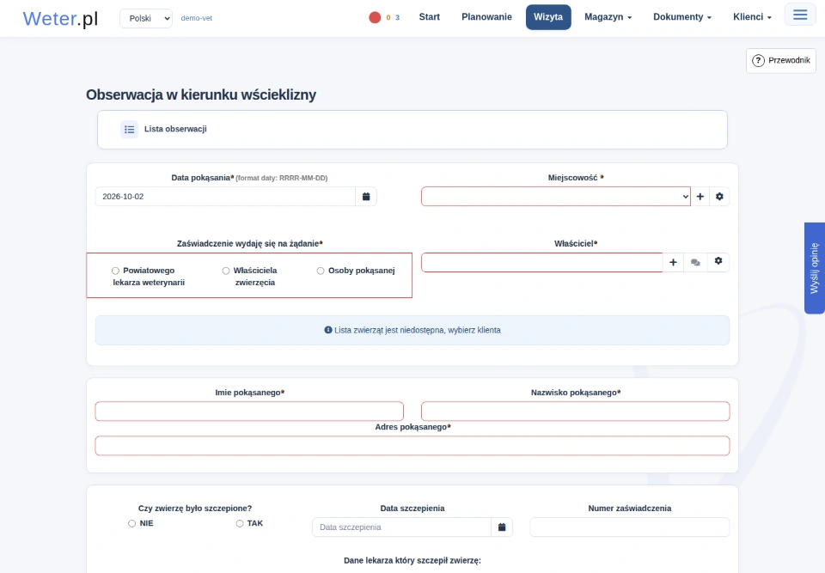This screenshot has width=825, height=573.
Task: Open the Polski language dropdown
Action: coord(146,18)
